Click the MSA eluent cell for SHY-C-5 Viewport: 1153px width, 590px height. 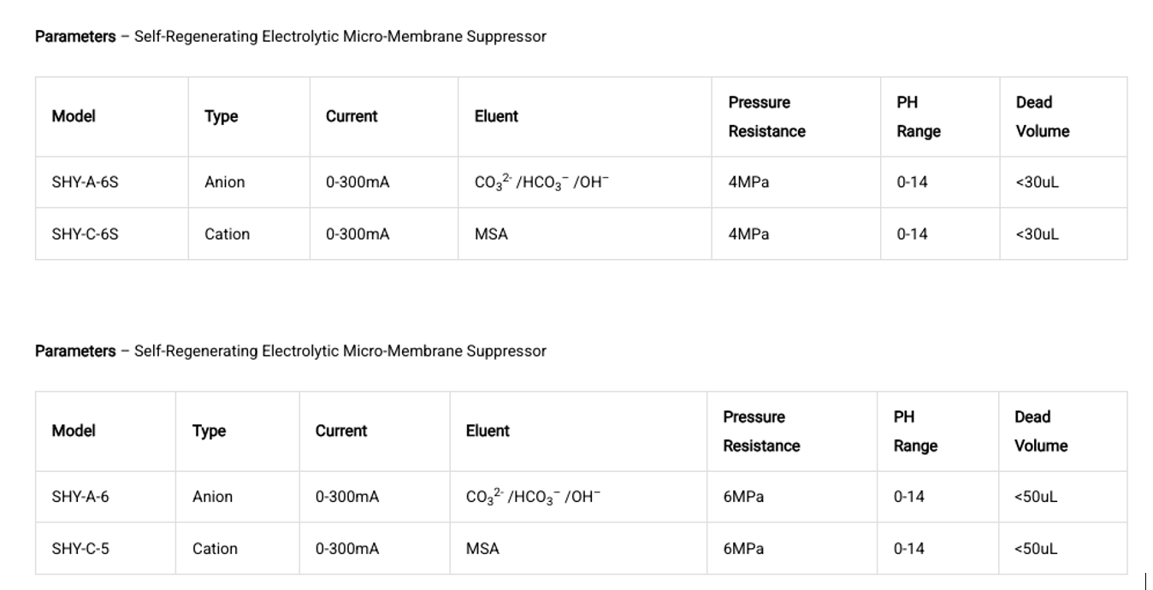482,549
